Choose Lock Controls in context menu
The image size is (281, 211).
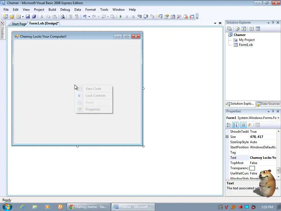pyautogui.click(x=95, y=95)
